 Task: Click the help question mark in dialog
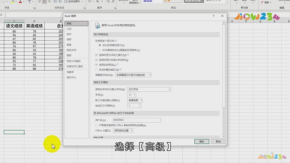pos(214,16)
